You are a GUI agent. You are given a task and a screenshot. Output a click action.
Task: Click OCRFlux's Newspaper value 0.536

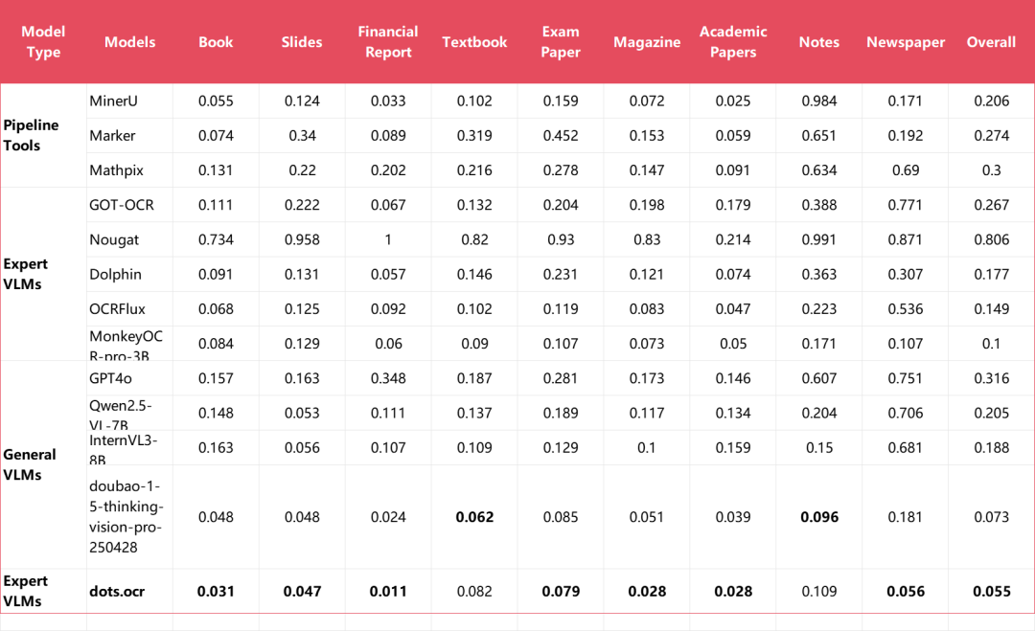pos(905,308)
